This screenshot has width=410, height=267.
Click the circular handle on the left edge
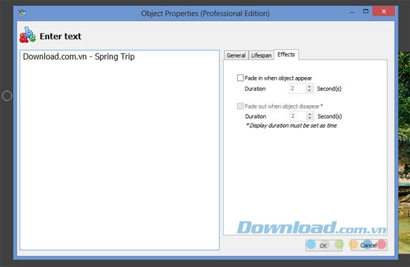(x=7, y=96)
